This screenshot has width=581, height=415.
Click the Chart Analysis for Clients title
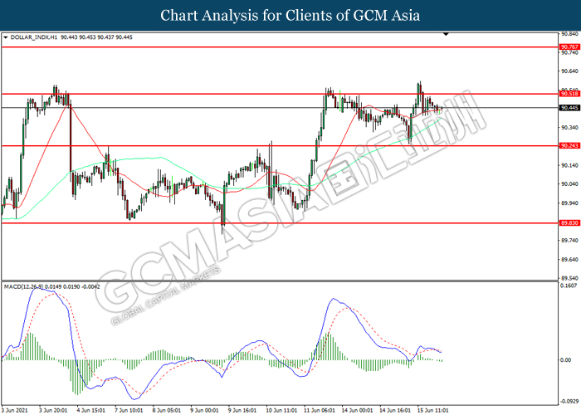(290, 16)
